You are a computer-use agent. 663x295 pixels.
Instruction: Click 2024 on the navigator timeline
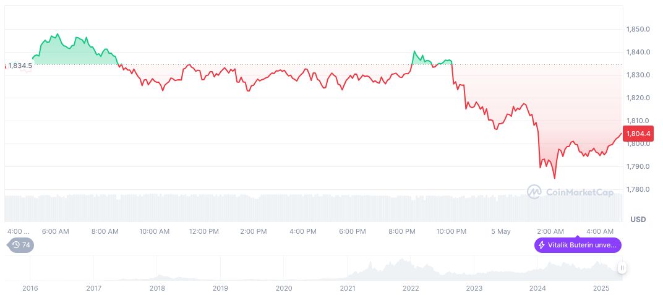[538, 288]
